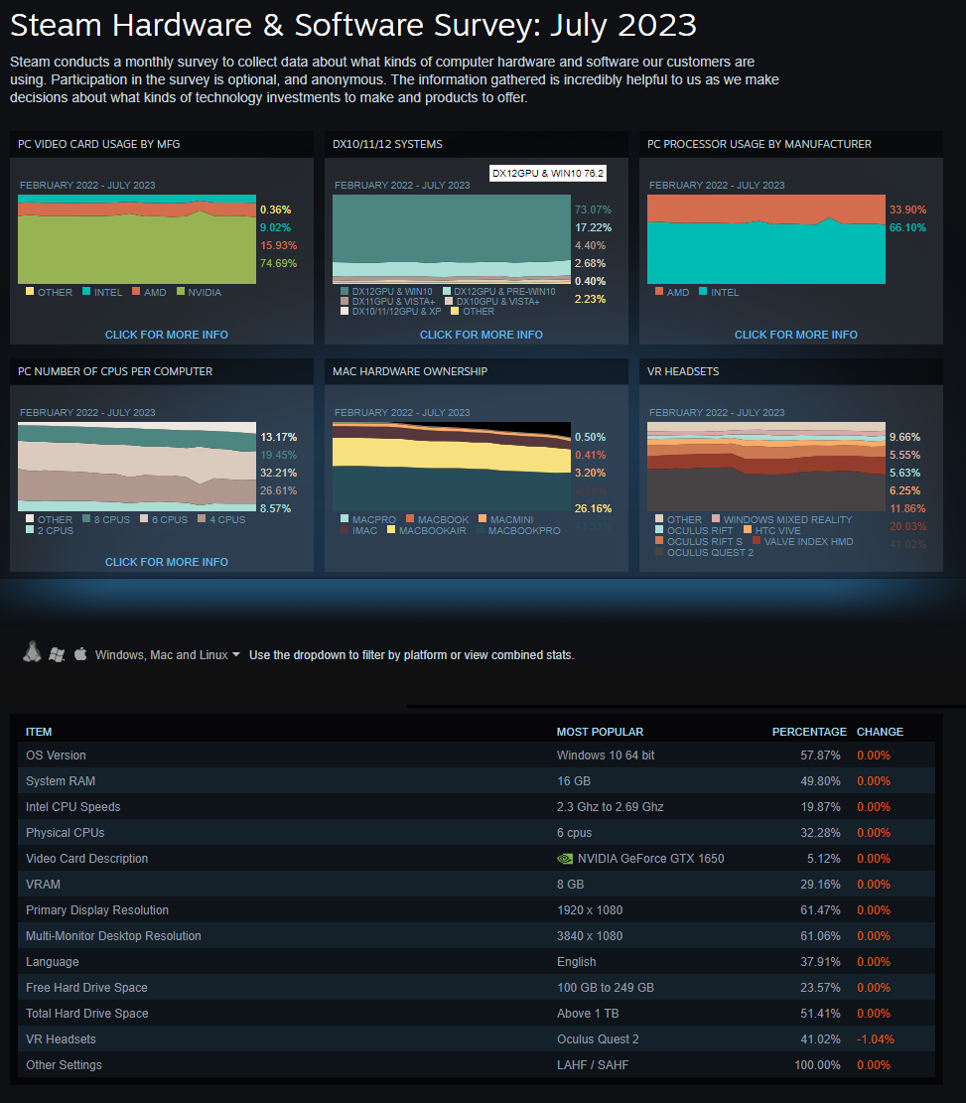Expand the Language row

pyautogui.click(x=477, y=962)
